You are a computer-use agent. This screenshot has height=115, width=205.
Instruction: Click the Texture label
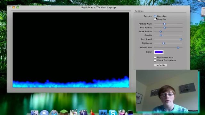pos(148,16)
